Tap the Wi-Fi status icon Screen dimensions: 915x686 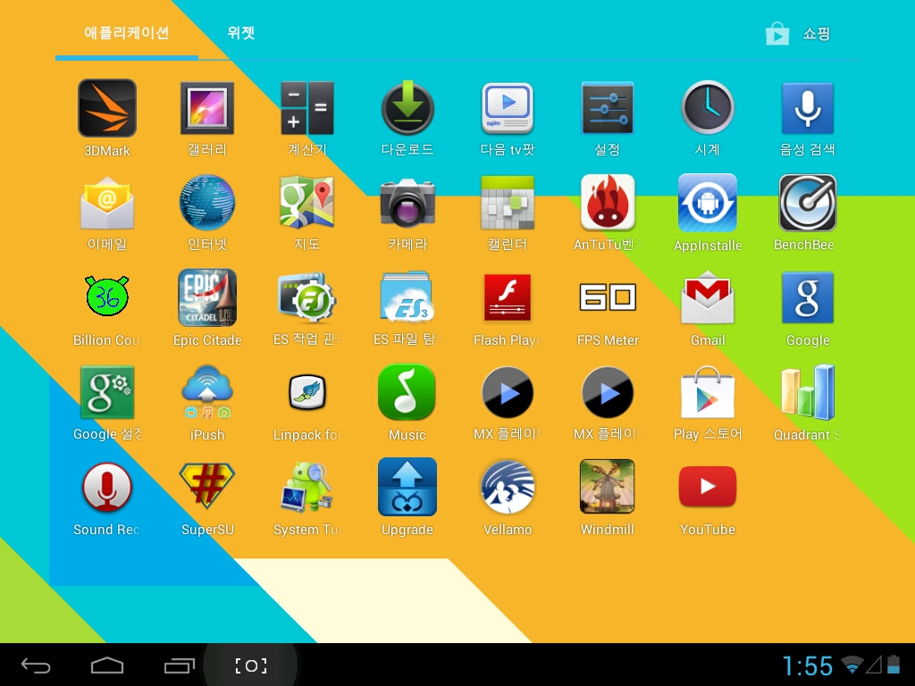tap(852, 665)
